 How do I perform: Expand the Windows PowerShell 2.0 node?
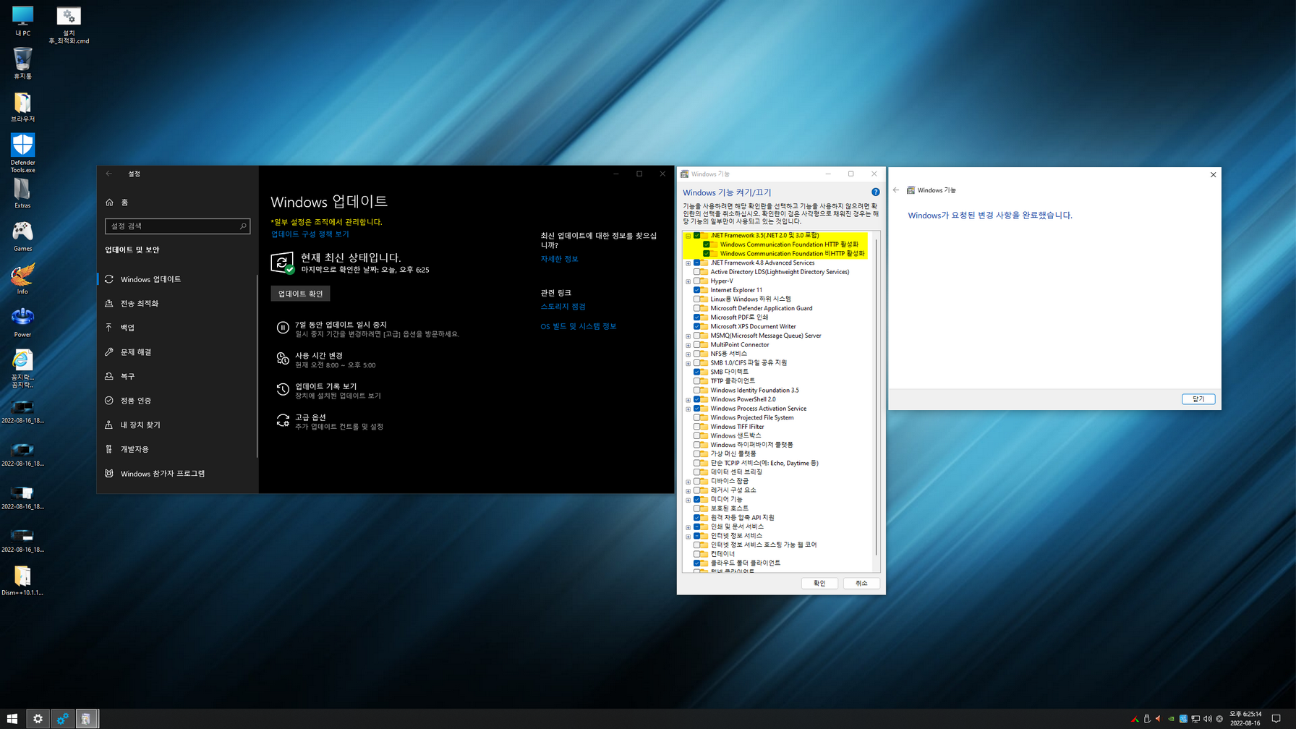(x=688, y=400)
